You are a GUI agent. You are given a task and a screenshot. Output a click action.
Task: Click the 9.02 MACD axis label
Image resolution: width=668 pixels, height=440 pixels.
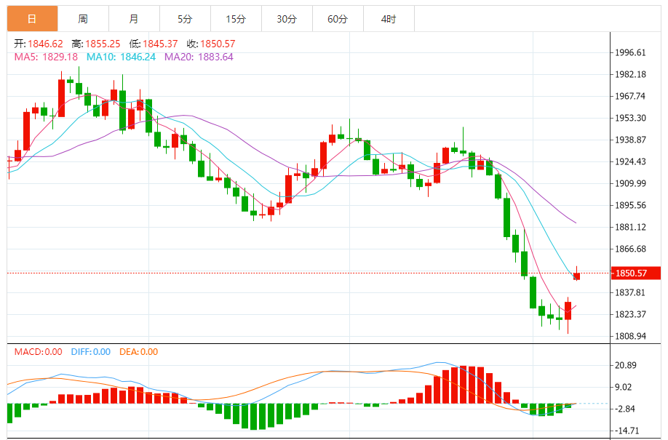(624, 387)
